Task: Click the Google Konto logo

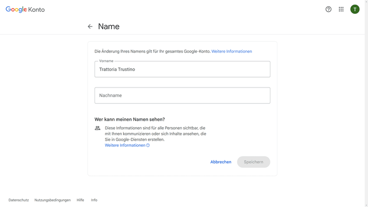Action: pyautogui.click(x=25, y=9)
